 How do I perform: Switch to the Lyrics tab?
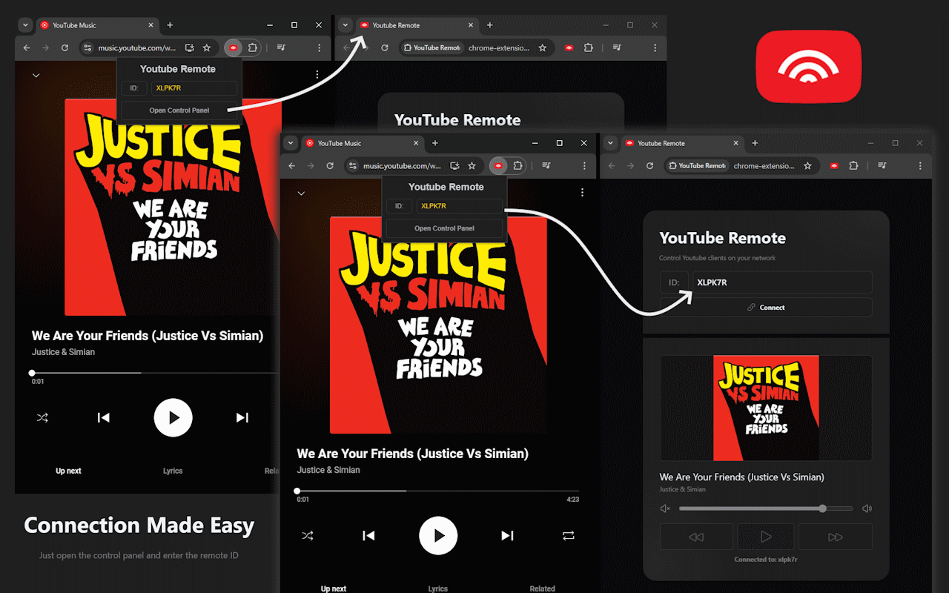tap(437, 588)
